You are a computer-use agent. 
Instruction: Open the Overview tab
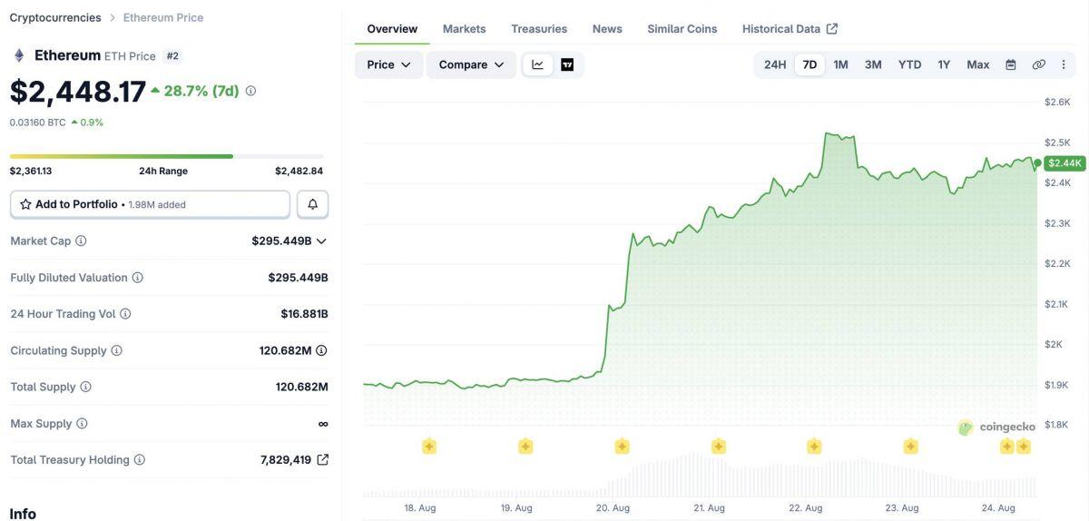point(392,29)
